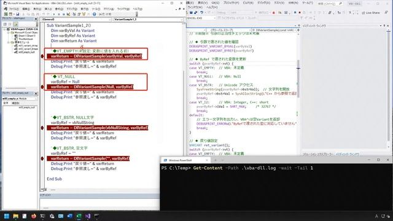The height and width of the screenshot is (221, 393).
Task: Switch to Visual Studio from taskbar
Action: coord(88,216)
